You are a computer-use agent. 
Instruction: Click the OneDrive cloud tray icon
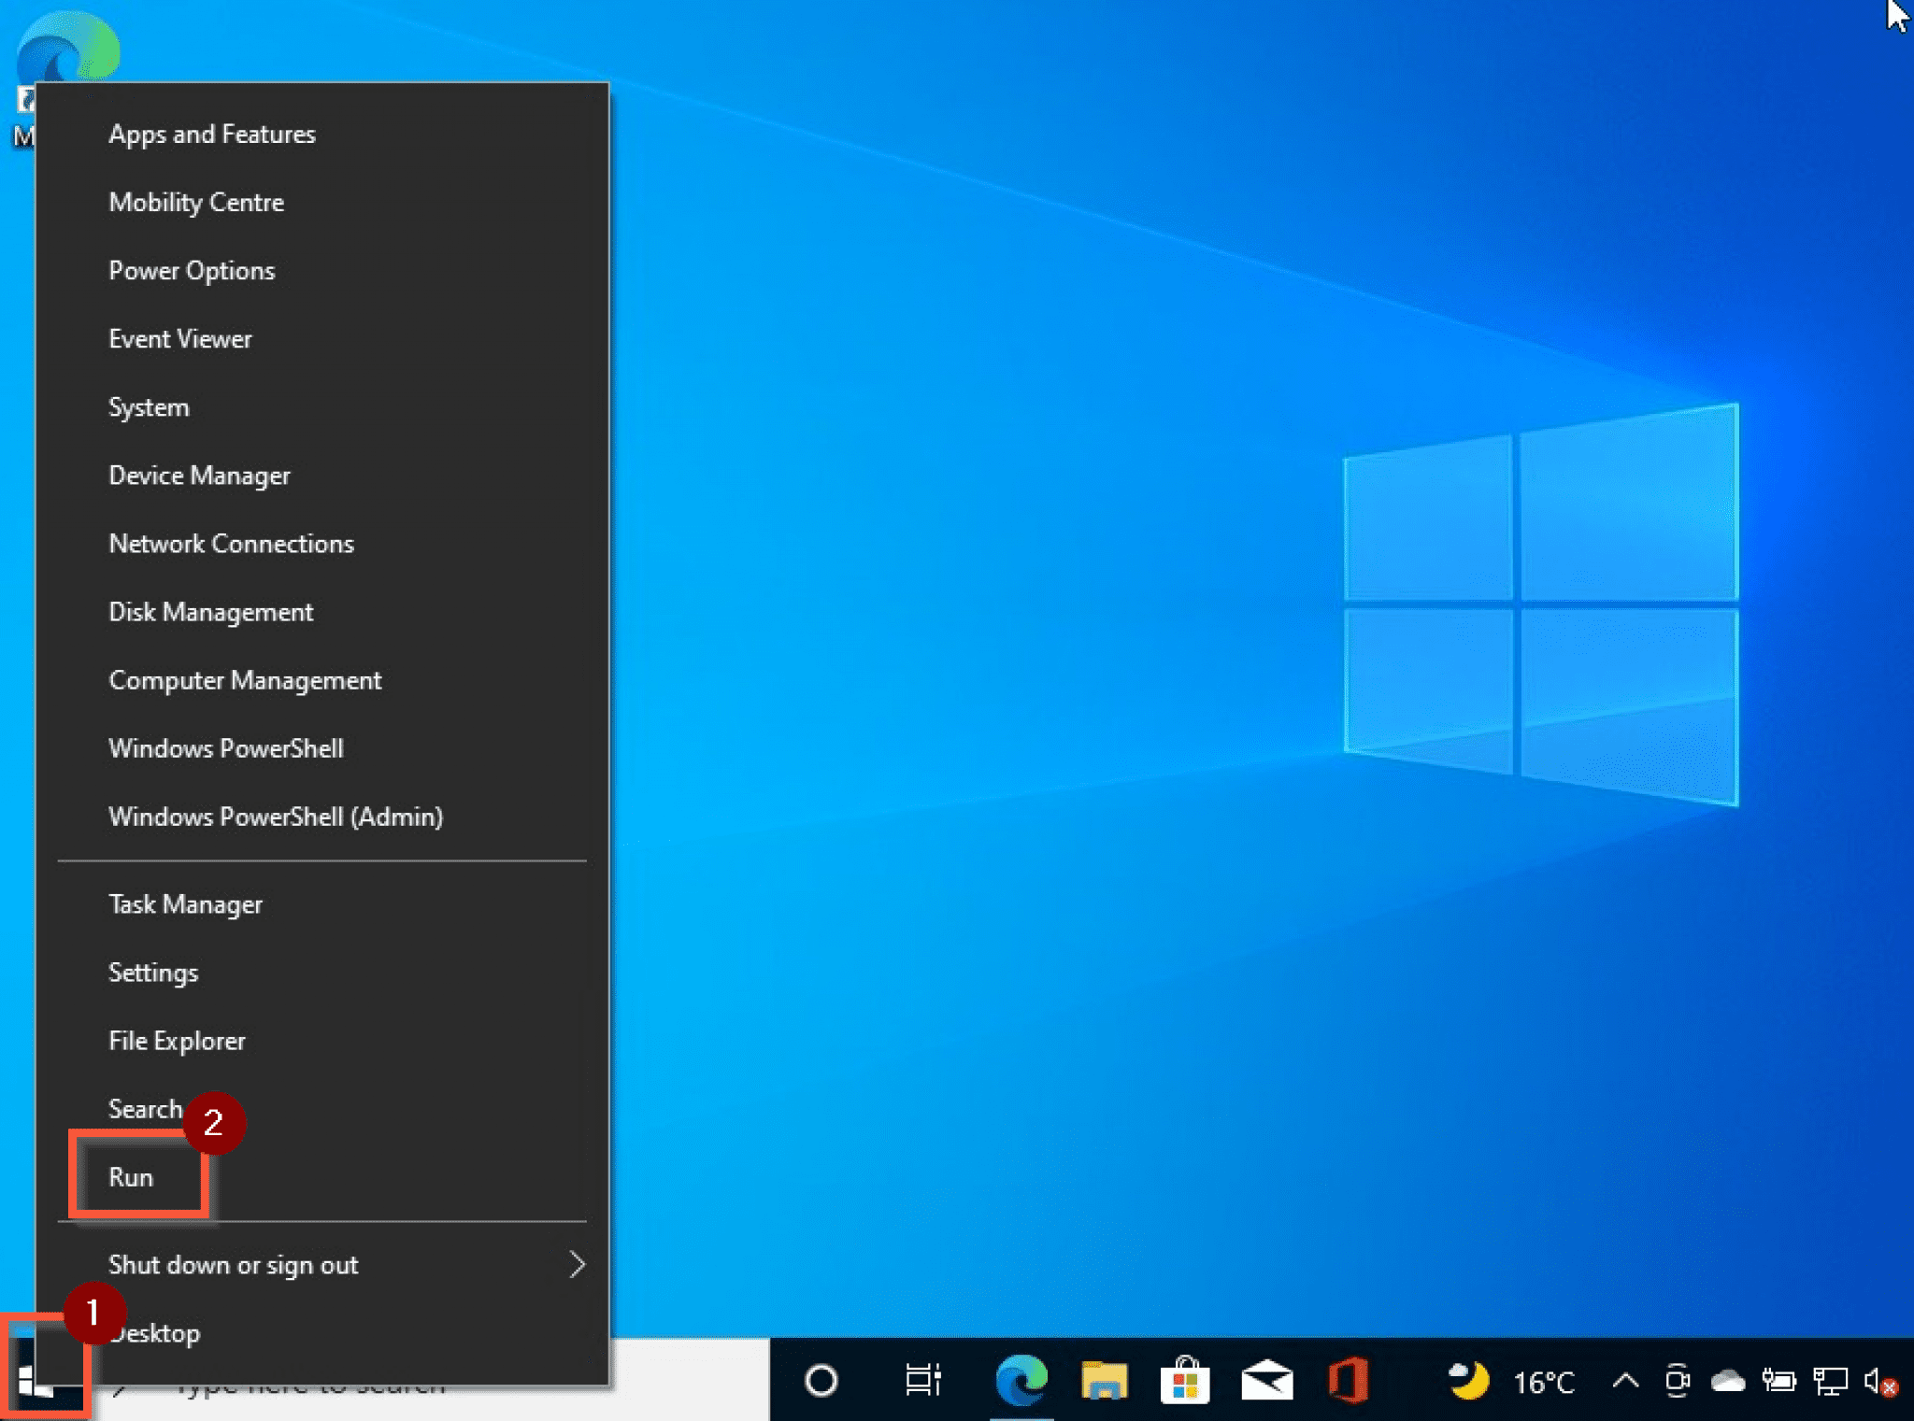click(1727, 1381)
